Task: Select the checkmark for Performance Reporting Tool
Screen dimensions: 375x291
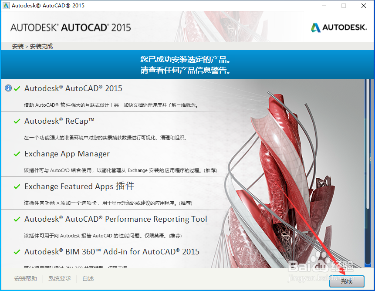Action: coord(17,219)
